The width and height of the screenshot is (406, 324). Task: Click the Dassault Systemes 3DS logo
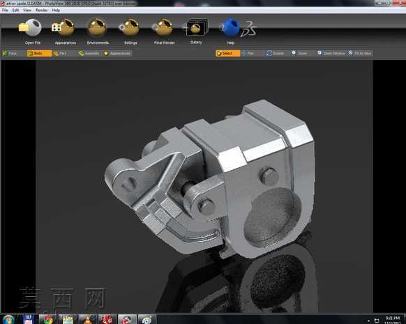pyautogui.click(x=248, y=29)
